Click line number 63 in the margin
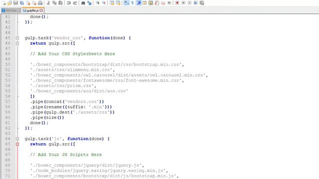The image size is (319, 179). tap(8, 133)
